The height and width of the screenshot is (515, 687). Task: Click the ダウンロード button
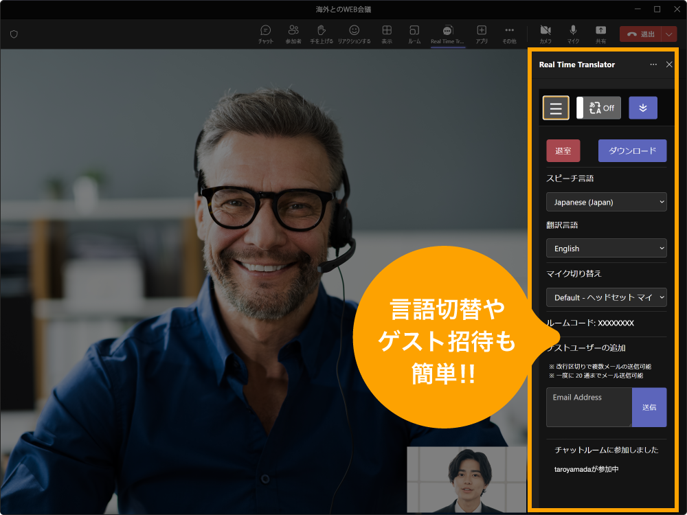pyautogui.click(x=632, y=150)
